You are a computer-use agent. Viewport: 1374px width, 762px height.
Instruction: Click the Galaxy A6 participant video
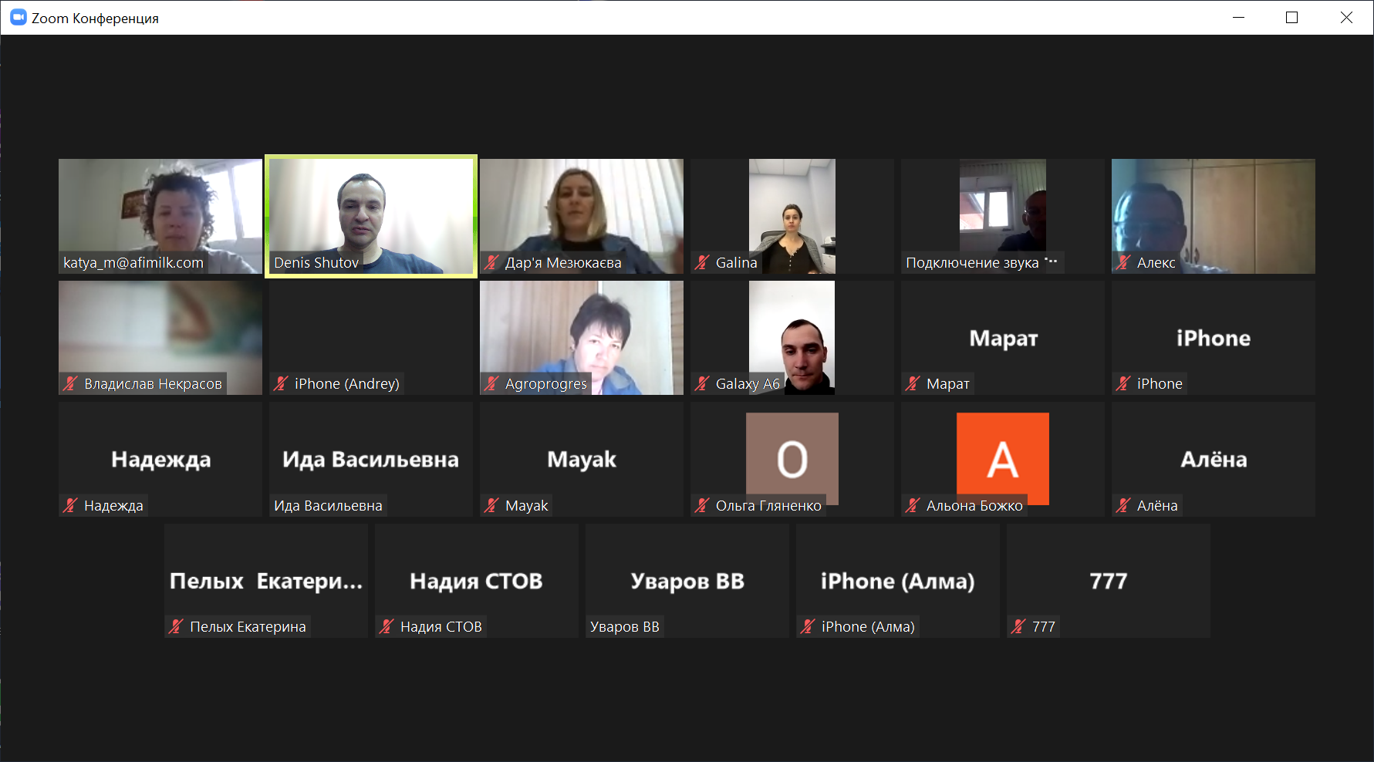[792, 338]
